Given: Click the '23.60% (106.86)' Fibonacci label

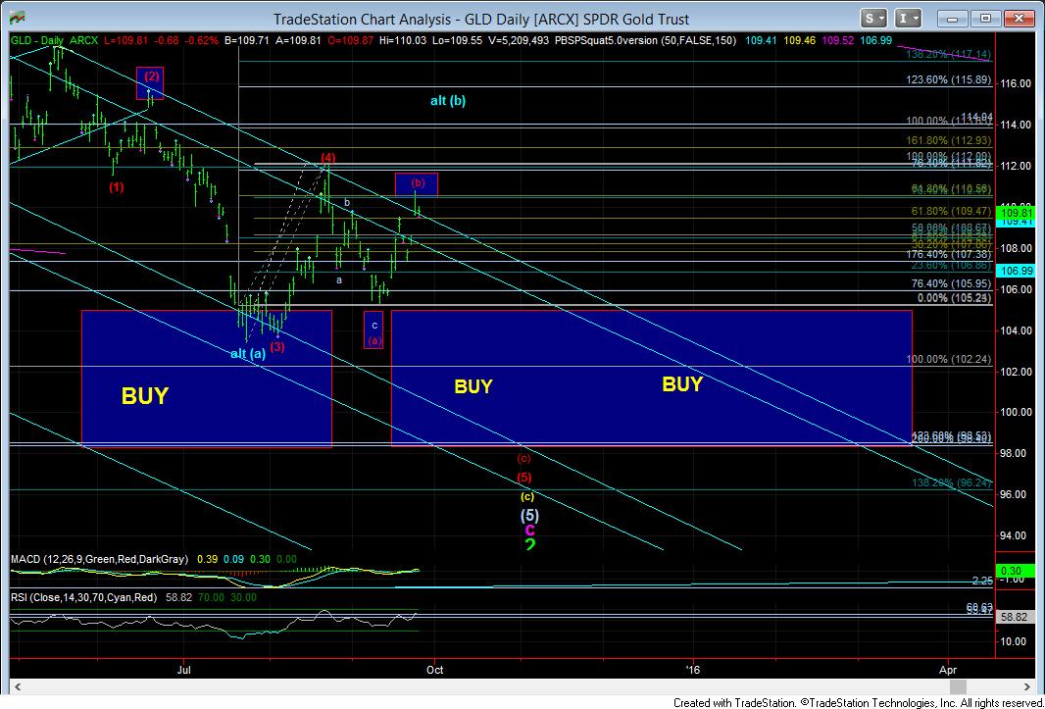Looking at the screenshot, I should pyautogui.click(x=952, y=265).
